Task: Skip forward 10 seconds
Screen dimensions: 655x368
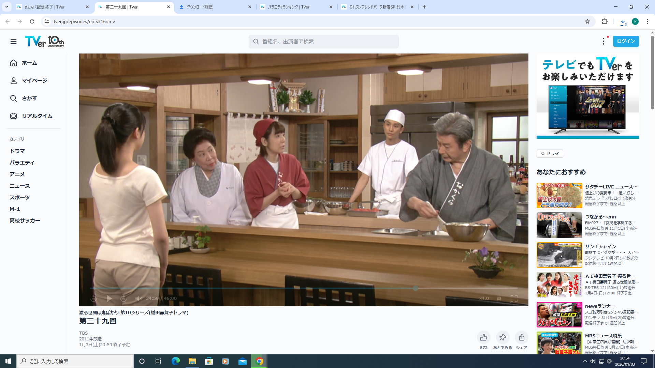Action: [x=123, y=298]
